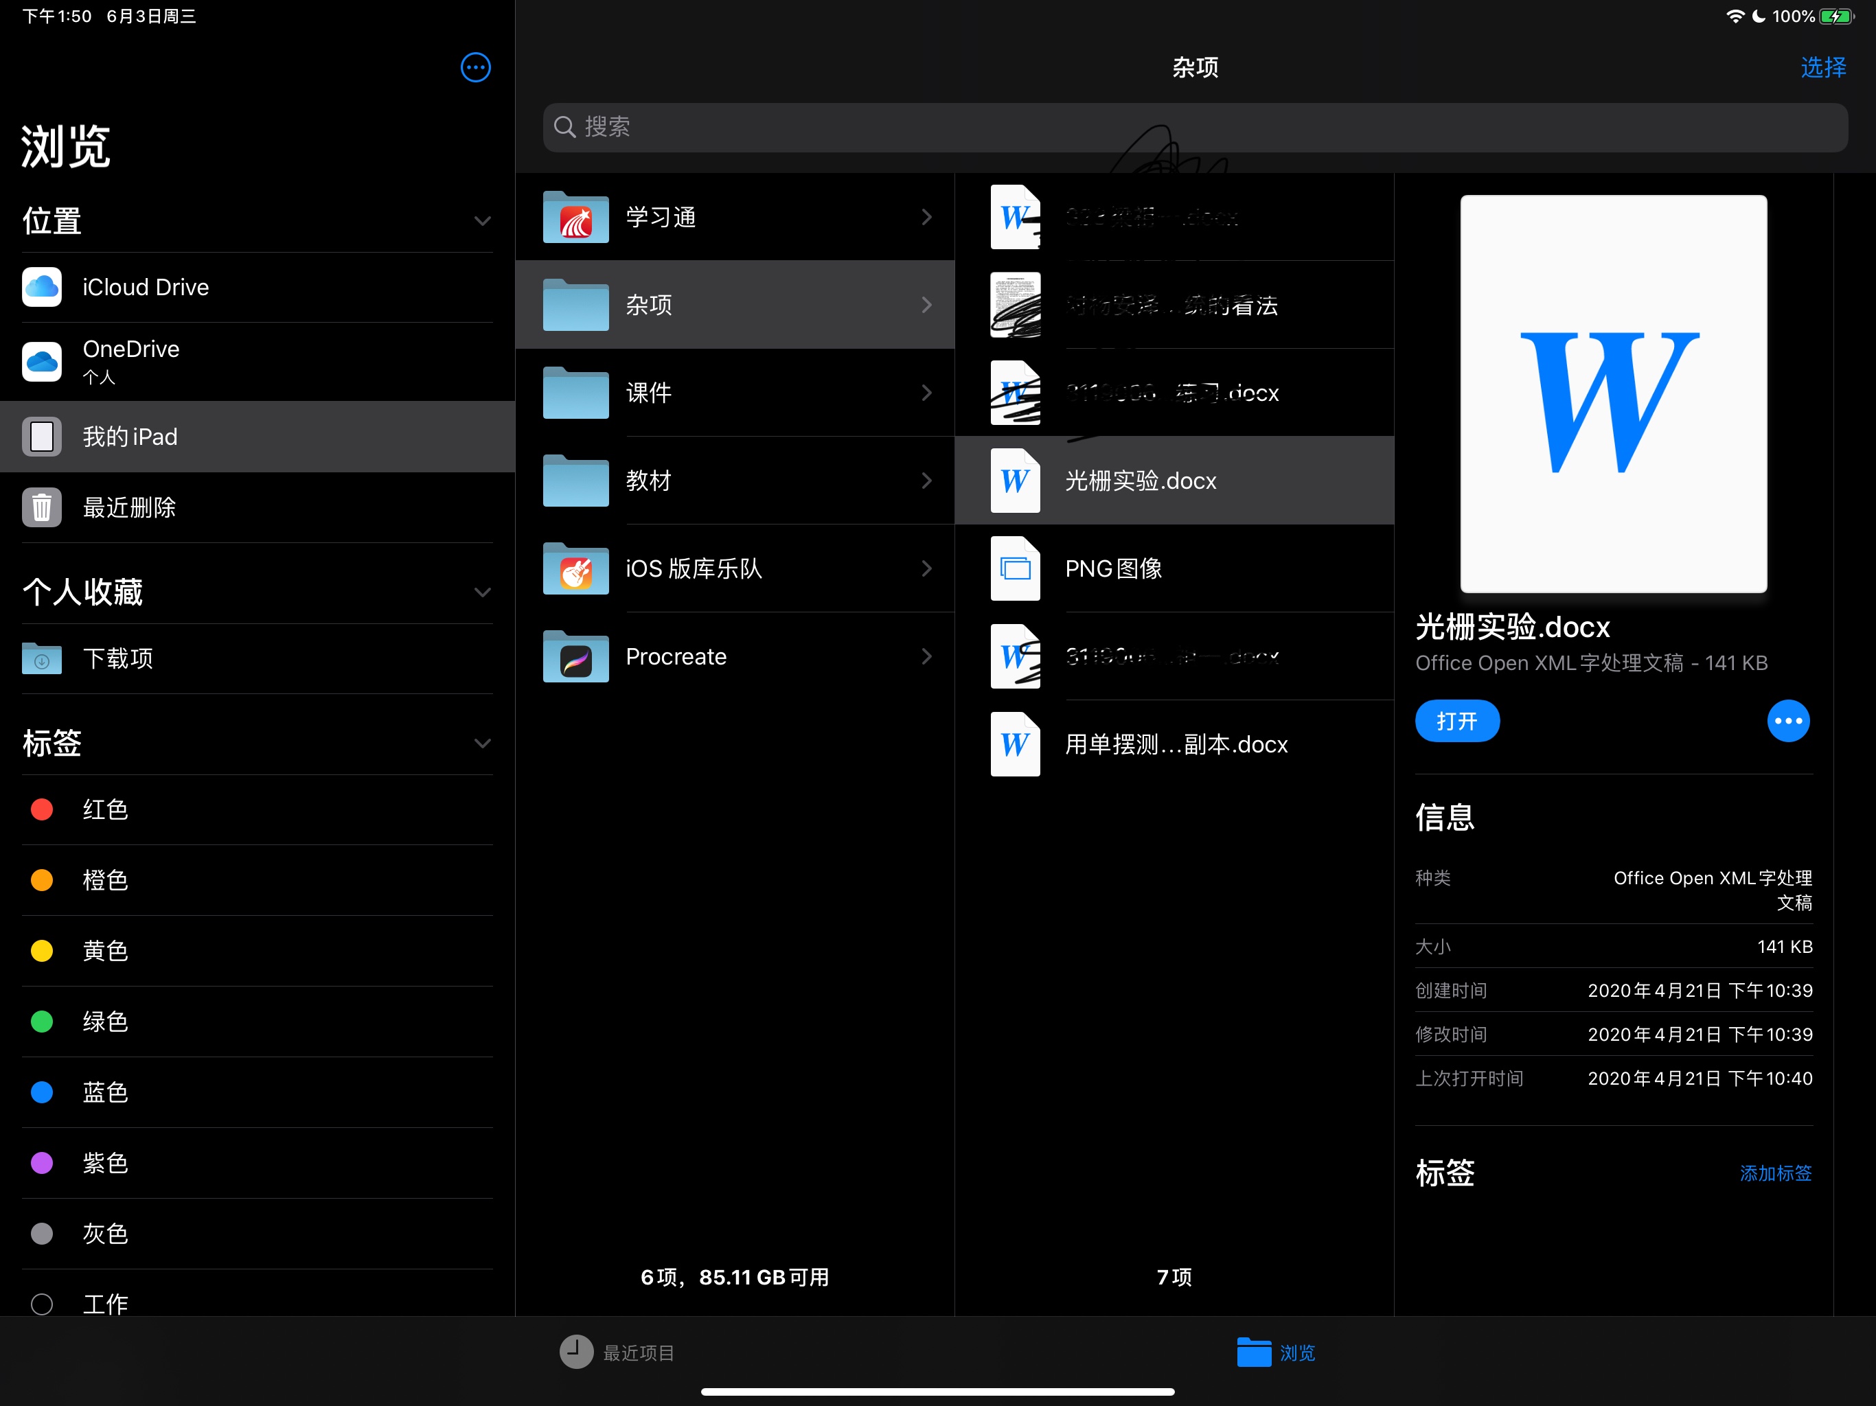
Task: Switch to the 浏览 tab
Action: (x=1276, y=1352)
